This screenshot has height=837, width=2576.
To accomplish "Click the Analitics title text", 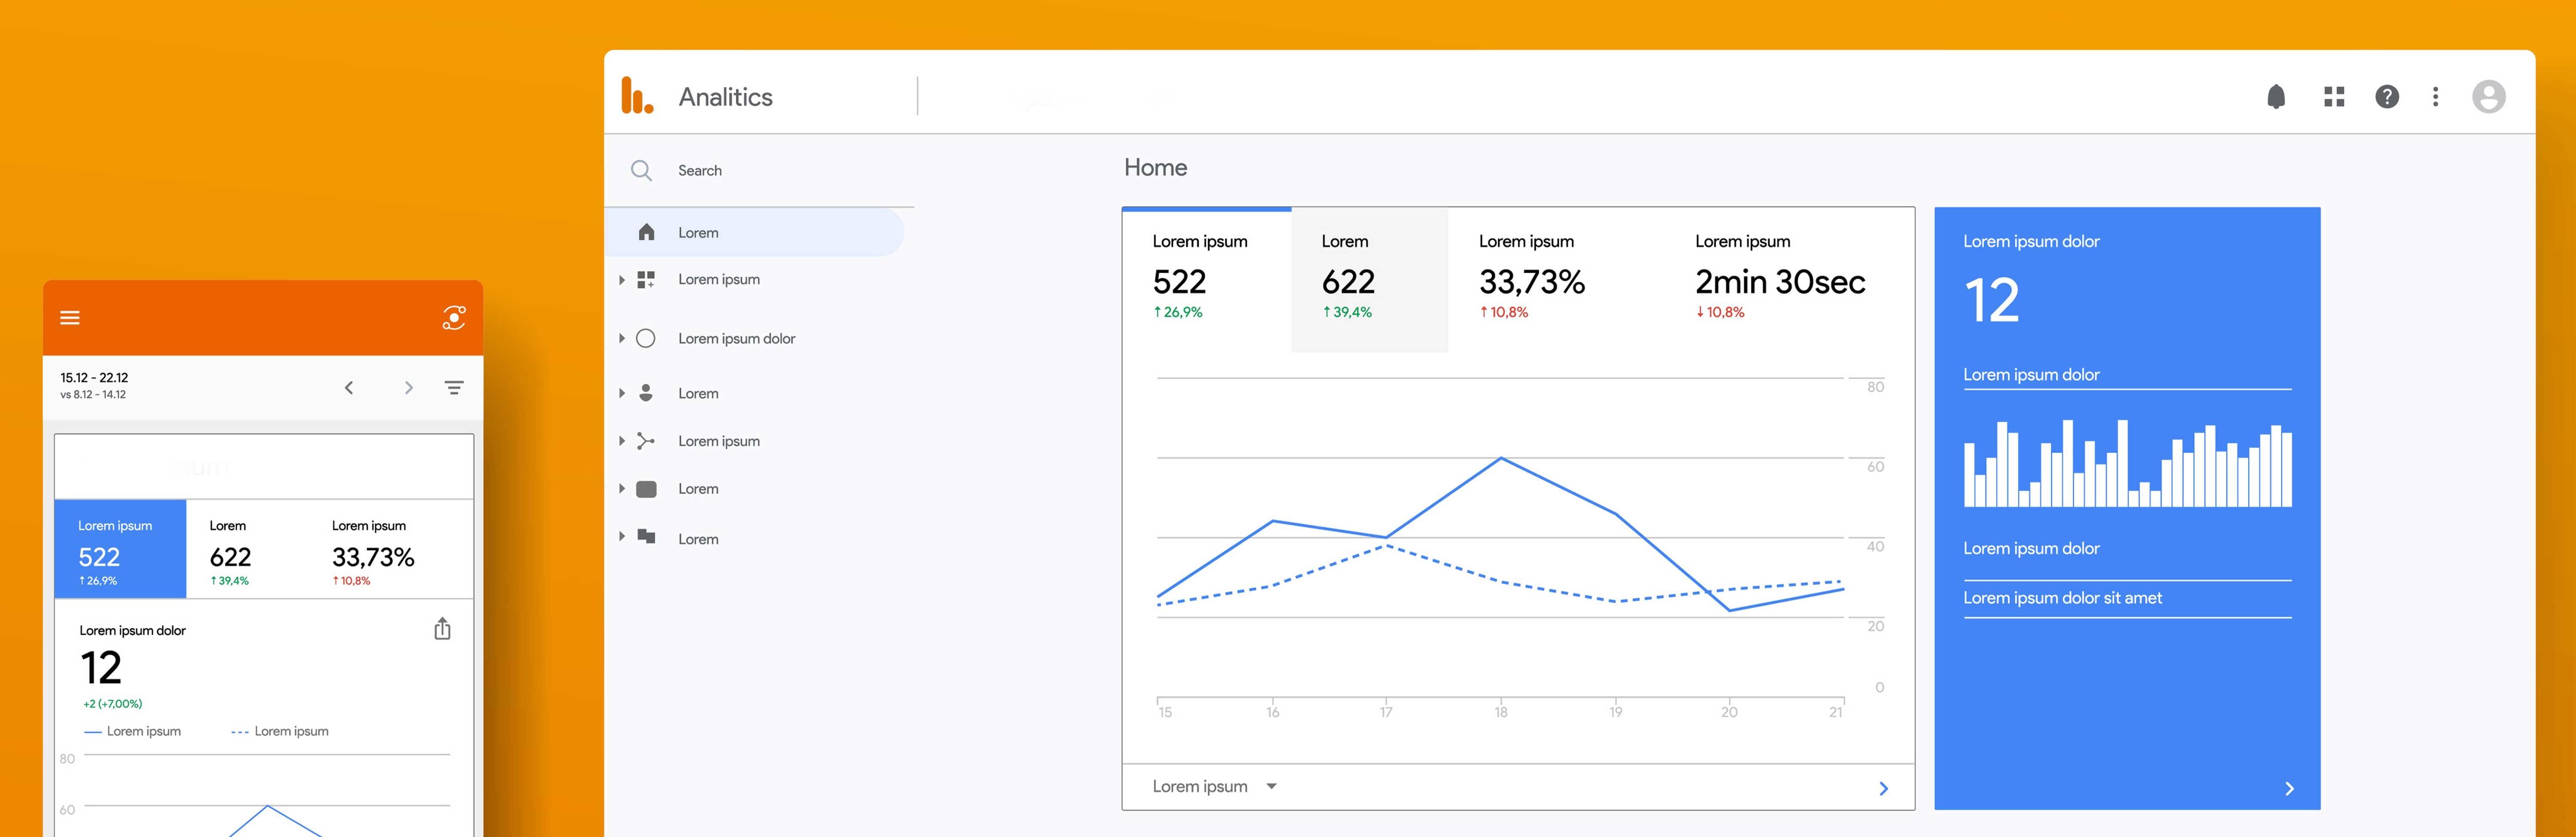I will [725, 97].
